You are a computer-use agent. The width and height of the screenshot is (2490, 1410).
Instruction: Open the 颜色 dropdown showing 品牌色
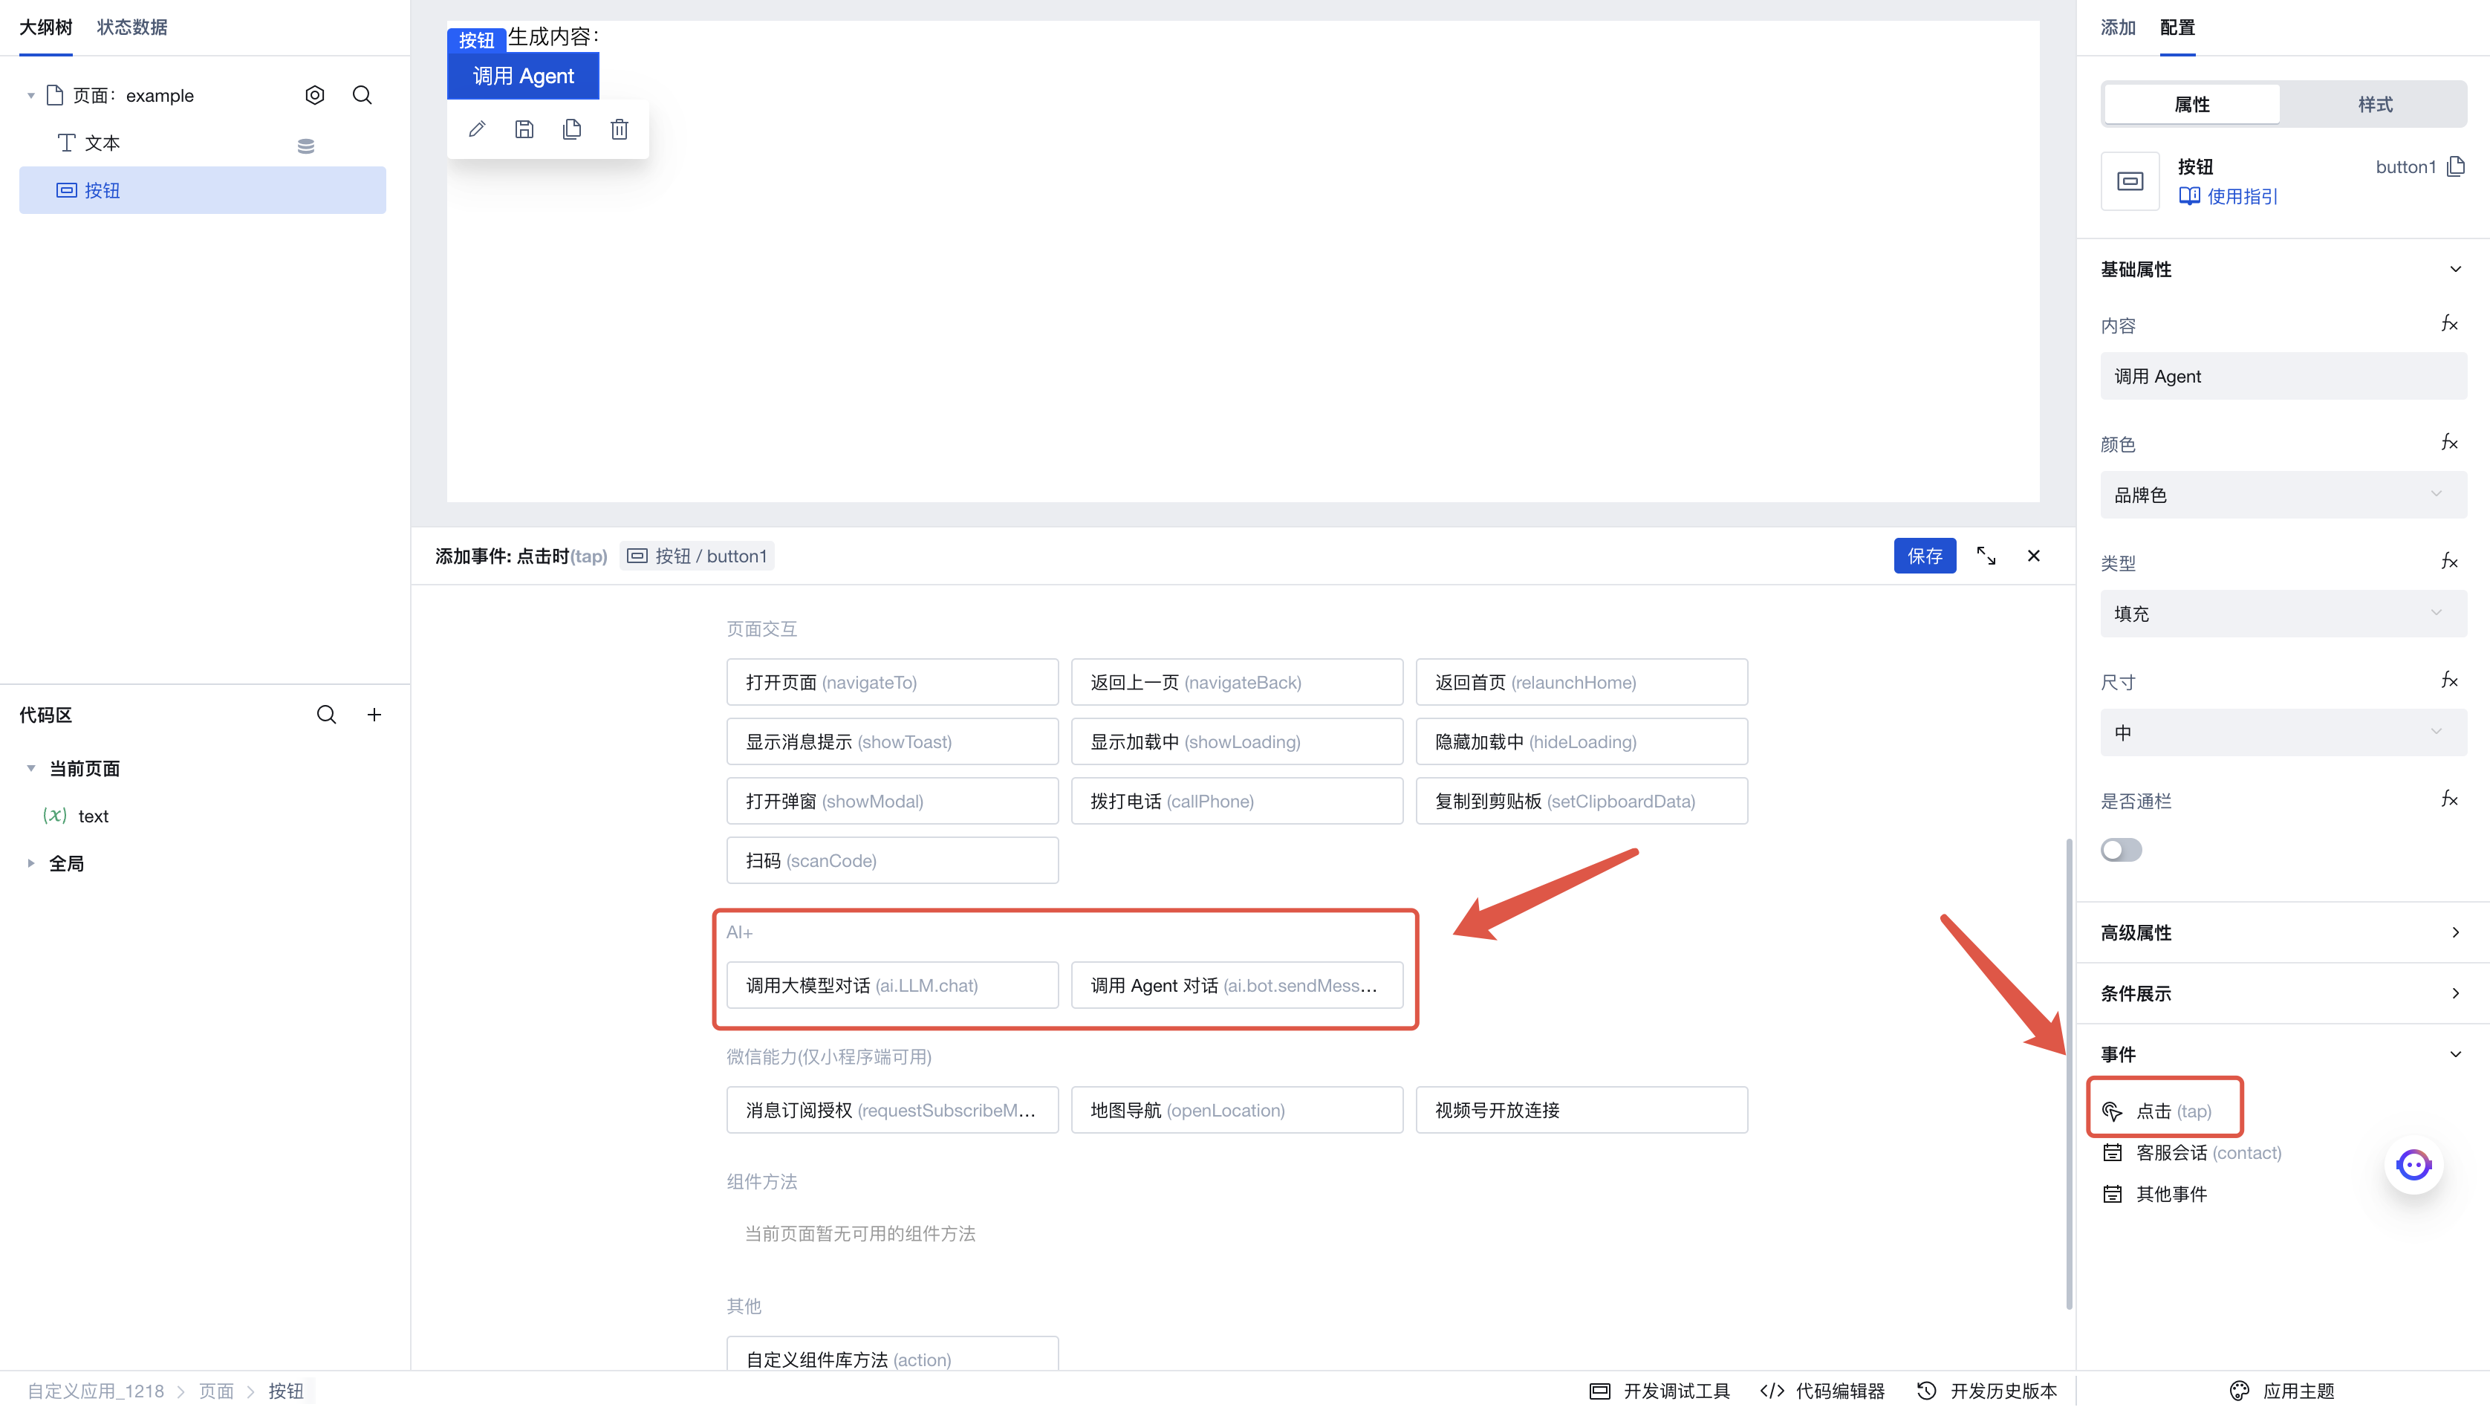pyautogui.click(x=2283, y=495)
